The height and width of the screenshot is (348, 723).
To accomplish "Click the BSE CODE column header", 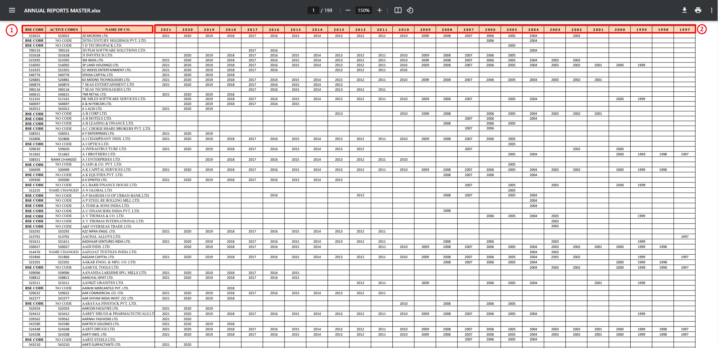I will 34,29.
